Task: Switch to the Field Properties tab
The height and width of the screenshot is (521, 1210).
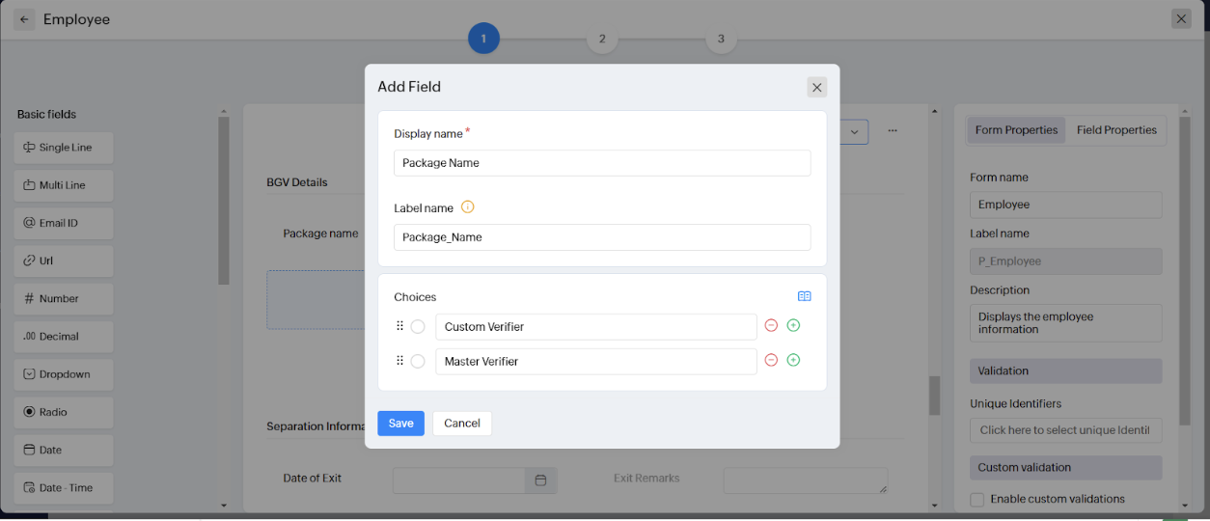Action: point(1115,130)
